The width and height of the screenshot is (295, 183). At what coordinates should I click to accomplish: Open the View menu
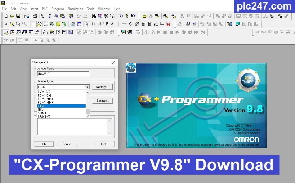point(23,9)
